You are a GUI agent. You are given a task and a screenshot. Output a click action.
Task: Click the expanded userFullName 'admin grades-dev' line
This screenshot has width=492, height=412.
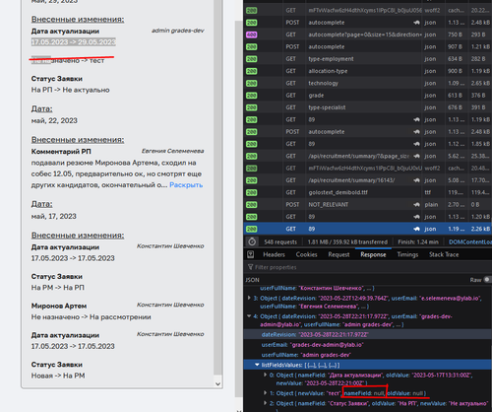coord(306,355)
